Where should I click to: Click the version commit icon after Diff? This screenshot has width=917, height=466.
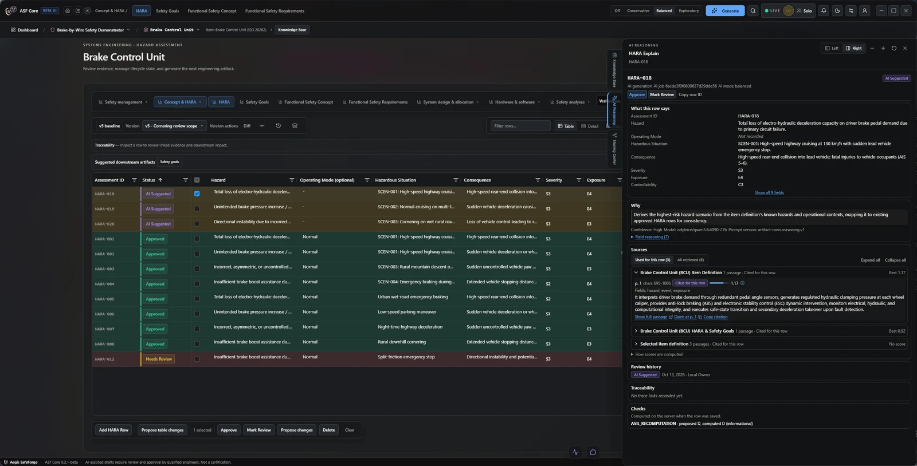pyautogui.click(x=262, y=126)
